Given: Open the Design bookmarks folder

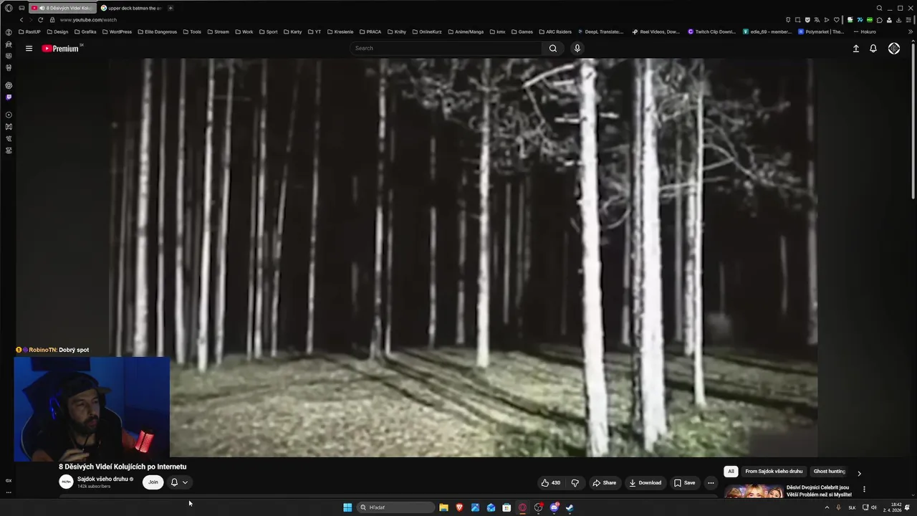Looking at the screenshot, I should [57, 32].
